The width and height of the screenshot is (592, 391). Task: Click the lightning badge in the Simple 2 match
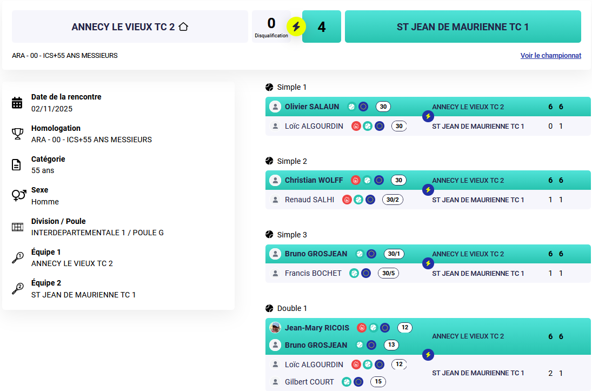coord(428,190)
